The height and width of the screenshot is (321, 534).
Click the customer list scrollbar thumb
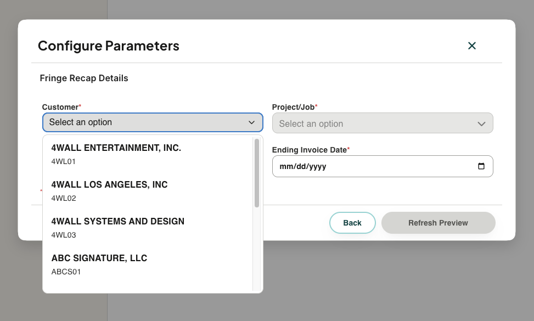(x=257, y=173)
